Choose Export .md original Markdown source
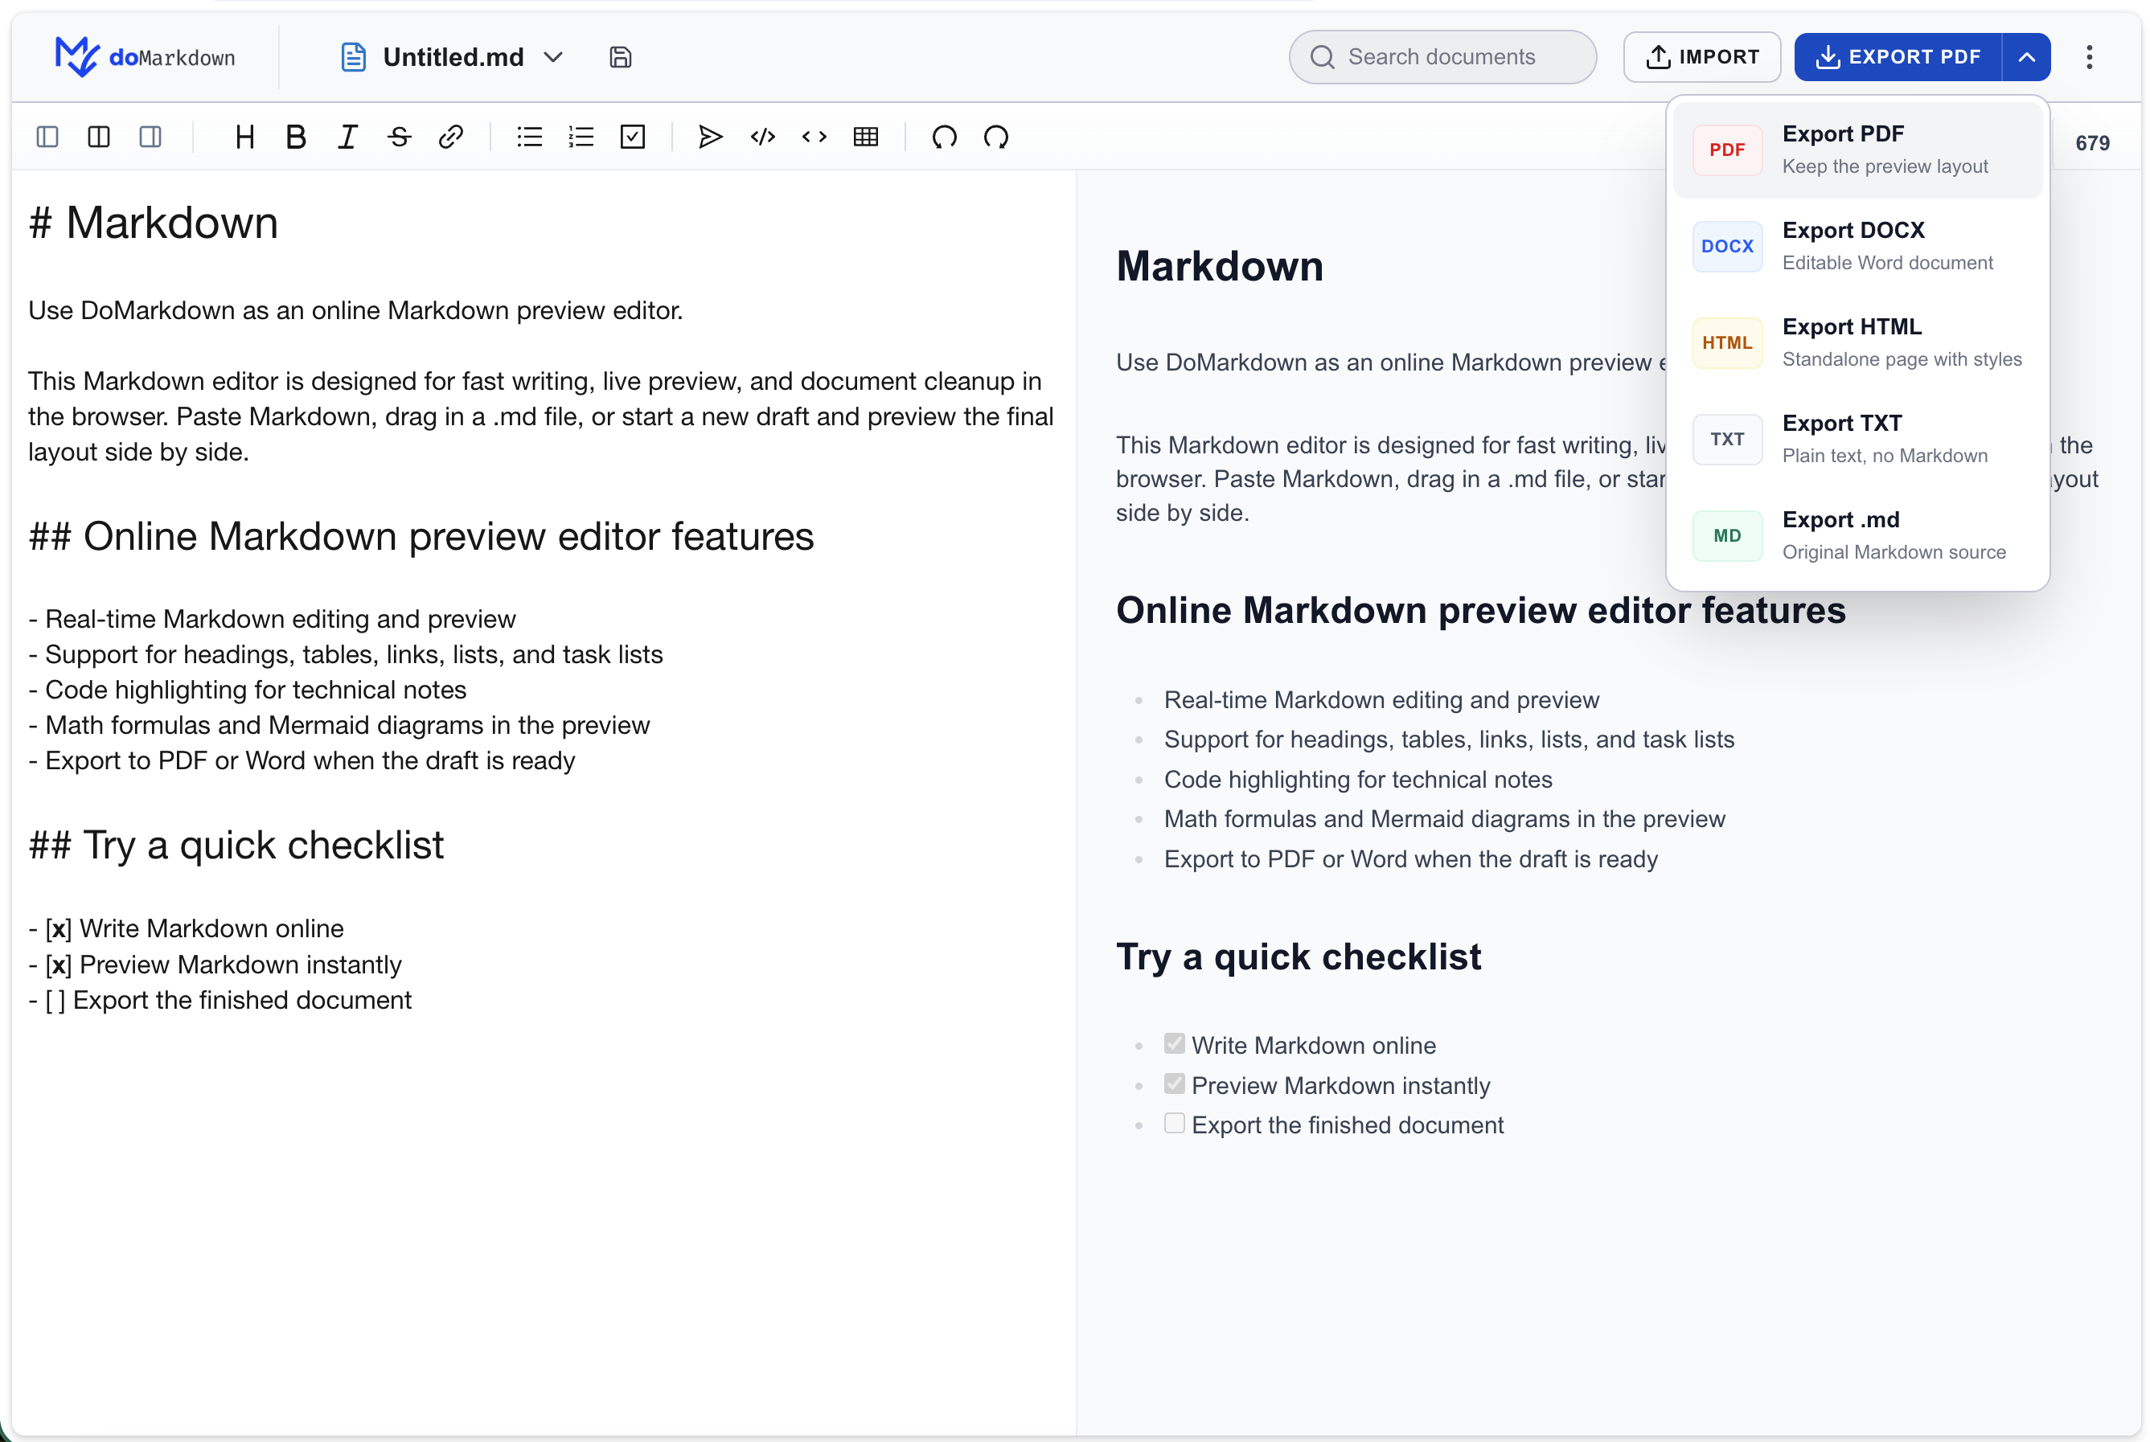Screen dimensions: 2150x1442 pos(1857,536)
